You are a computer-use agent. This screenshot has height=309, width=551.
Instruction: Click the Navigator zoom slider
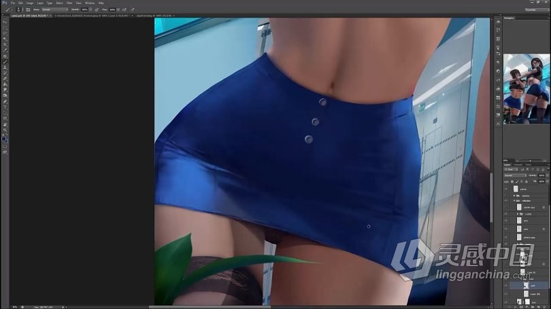click(x=531, y=161)
